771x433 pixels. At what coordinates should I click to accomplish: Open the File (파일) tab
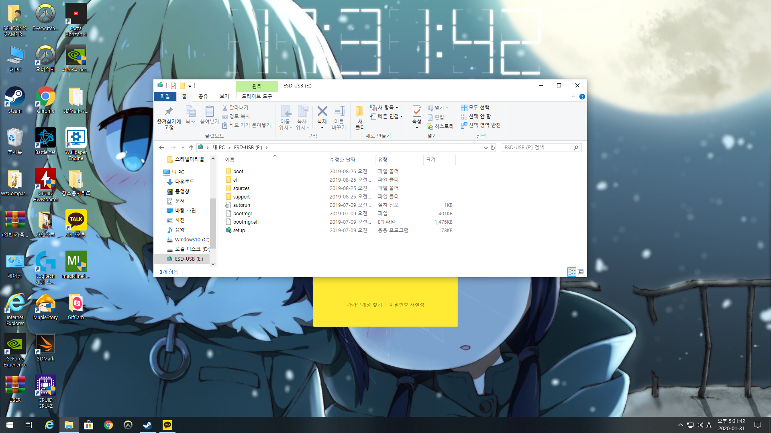point(165,96)
